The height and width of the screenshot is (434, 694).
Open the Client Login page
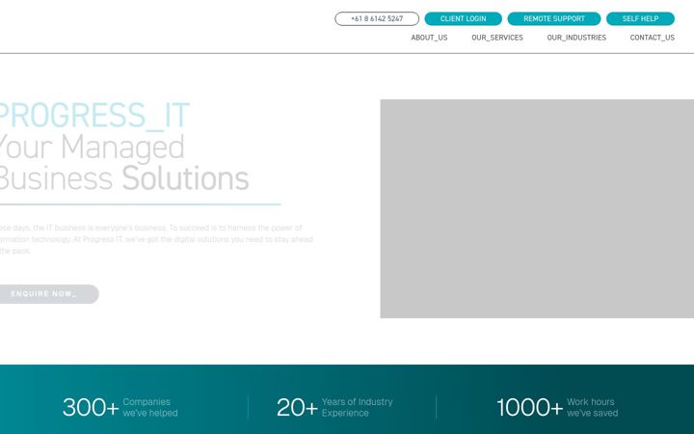[x=463, y=18]
